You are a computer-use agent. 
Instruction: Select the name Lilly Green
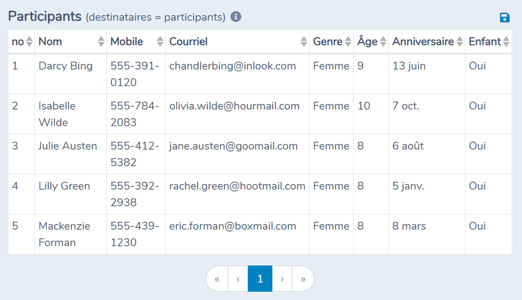click(x=64, y=186)
